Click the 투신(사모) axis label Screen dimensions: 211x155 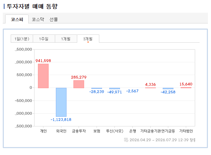[115, 131]
